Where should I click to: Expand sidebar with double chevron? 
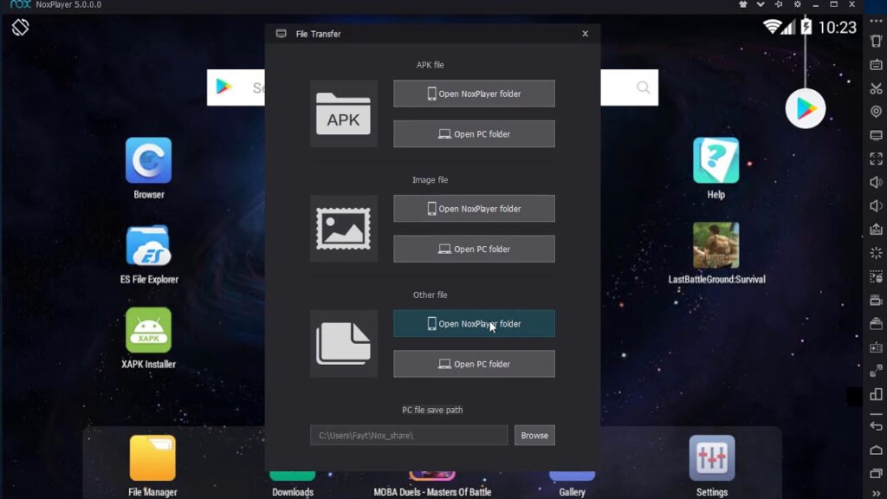pyautogui.click(x=876, y=493)
